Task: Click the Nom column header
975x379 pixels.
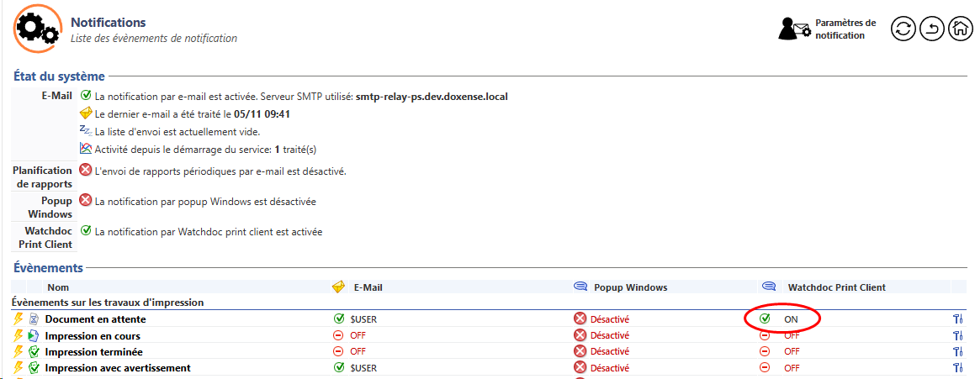Action: coord(57,287)
